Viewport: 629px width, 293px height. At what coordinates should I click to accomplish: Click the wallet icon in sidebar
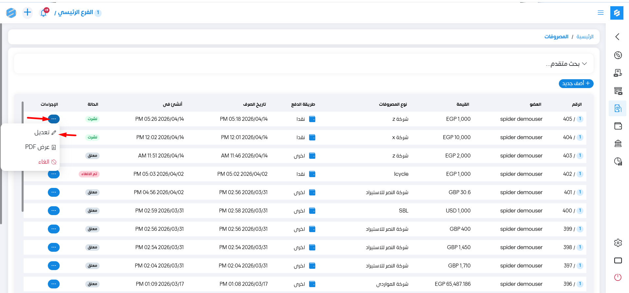pos(618,126)
